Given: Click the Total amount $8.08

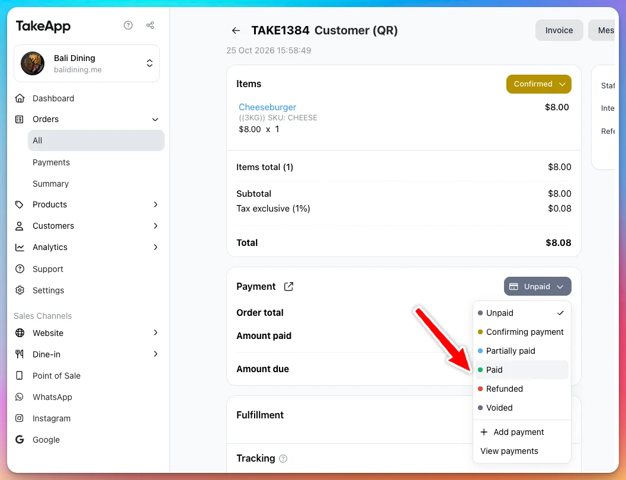Looking at the screenshot, I should click(x=558, y=243).
